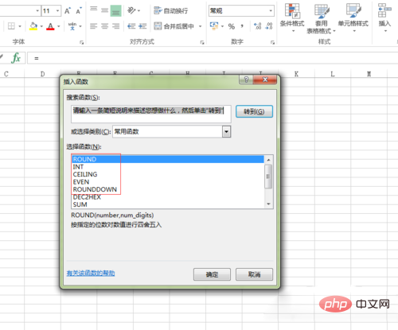Select ROUNDDOWN in the function list
398x330 pixels.
pyautogui.click(x=95, y=189)
